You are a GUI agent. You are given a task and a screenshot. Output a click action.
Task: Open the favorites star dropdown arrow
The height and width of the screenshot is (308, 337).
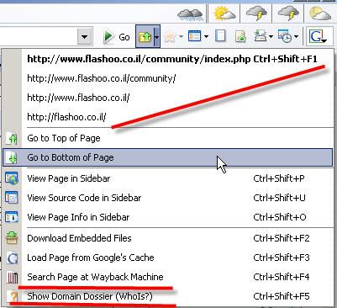click(x=181, y=36)
